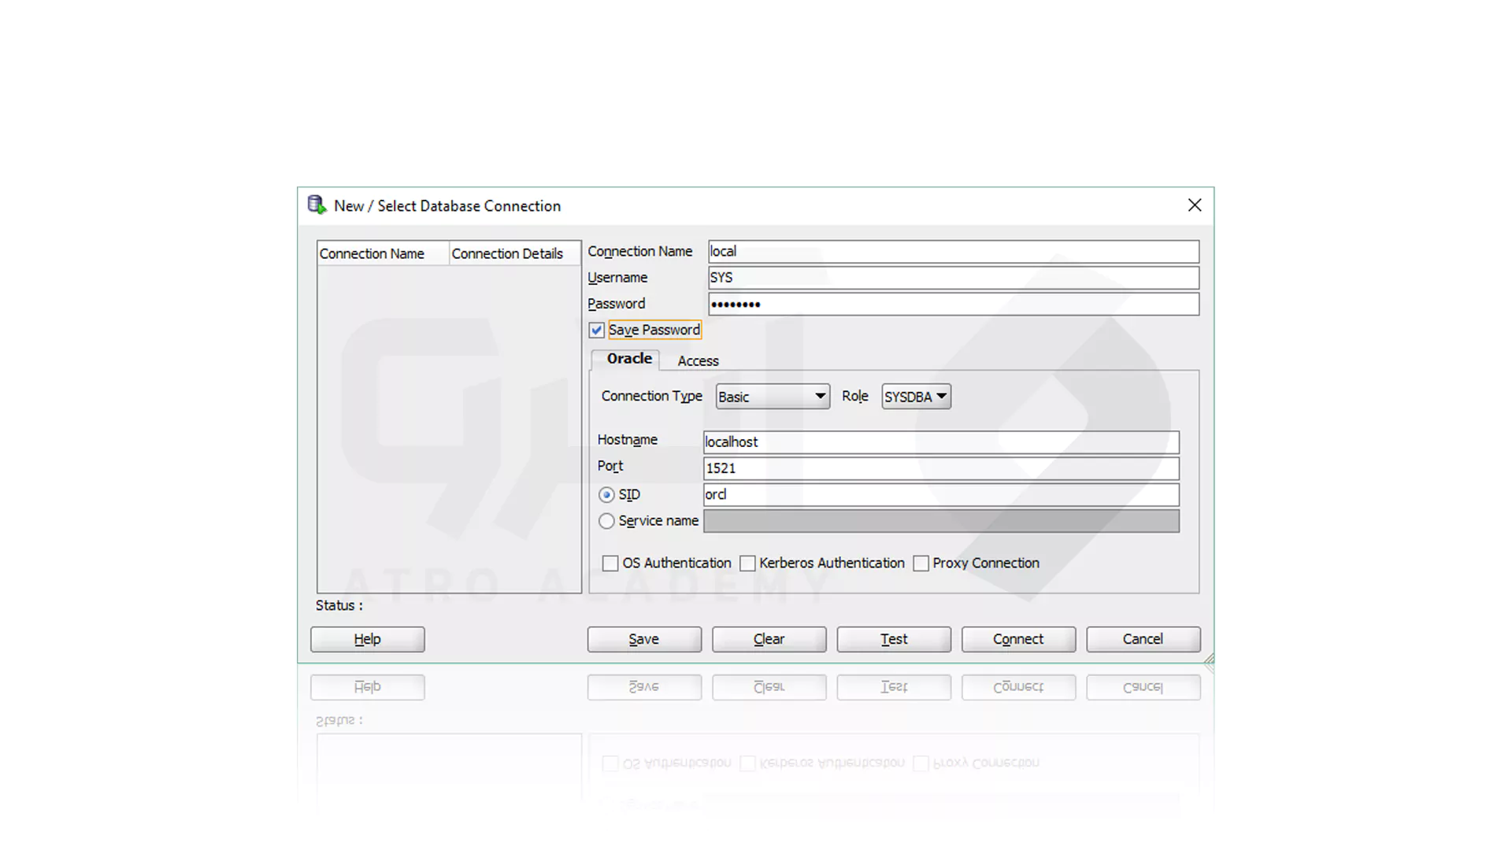Screen dimensions: 1512x850
Task: Click the Connection Name column header
Action: [x=372, y=253]
